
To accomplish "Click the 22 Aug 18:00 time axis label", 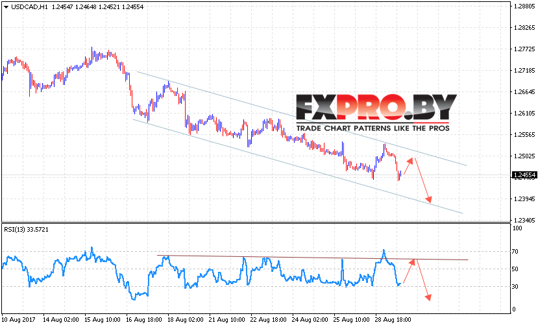I will point(268,320).
